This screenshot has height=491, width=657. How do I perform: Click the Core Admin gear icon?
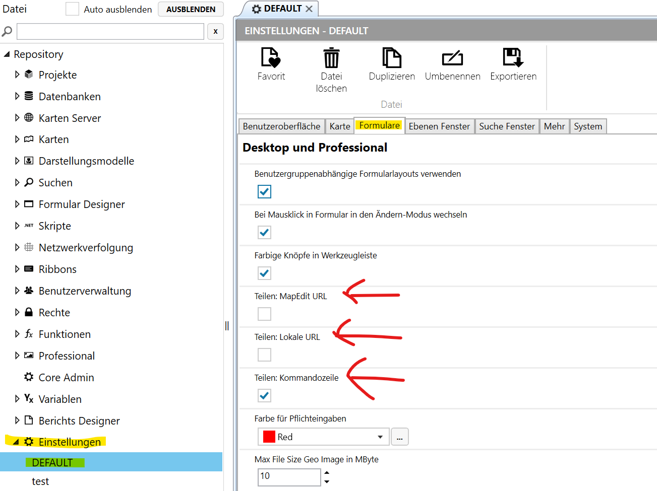(29, 377)
